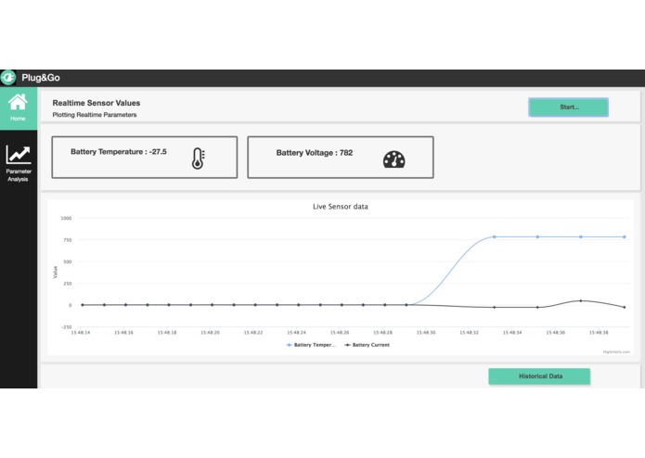Open the Home sidebar icon
Viewport: 645px width, 458px height.
click(x=18, y=103)
